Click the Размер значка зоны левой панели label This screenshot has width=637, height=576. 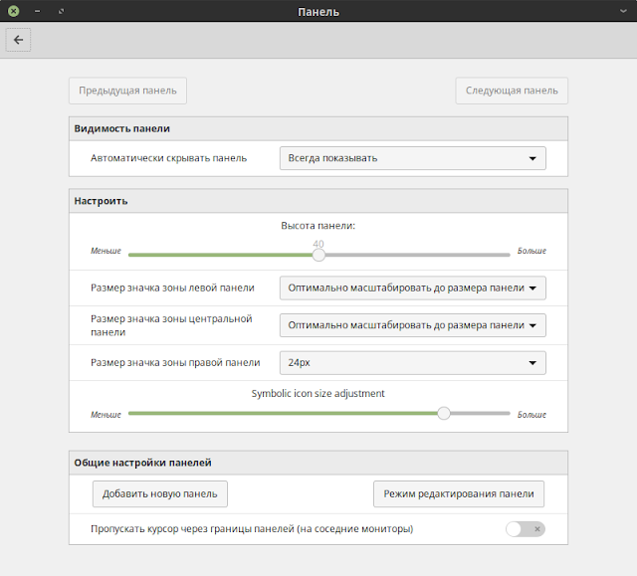pyautogui.click(x=172, y=288)
